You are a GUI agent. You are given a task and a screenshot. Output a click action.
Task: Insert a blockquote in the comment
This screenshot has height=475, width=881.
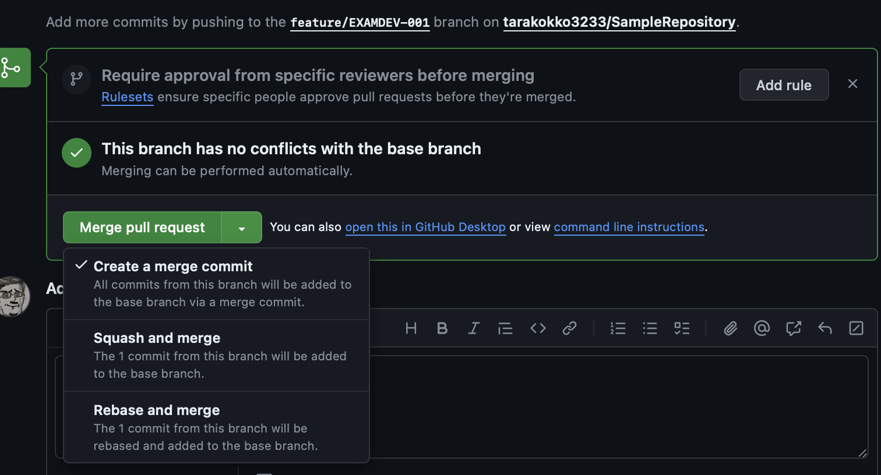505,328
